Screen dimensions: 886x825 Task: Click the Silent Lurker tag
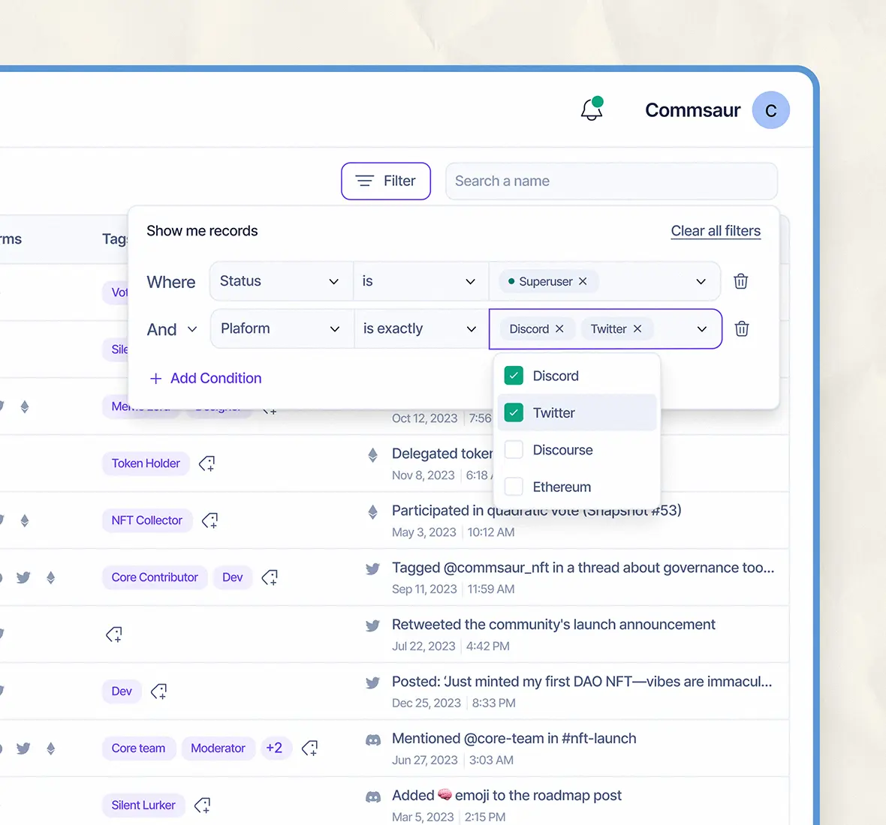pos(143,805)
